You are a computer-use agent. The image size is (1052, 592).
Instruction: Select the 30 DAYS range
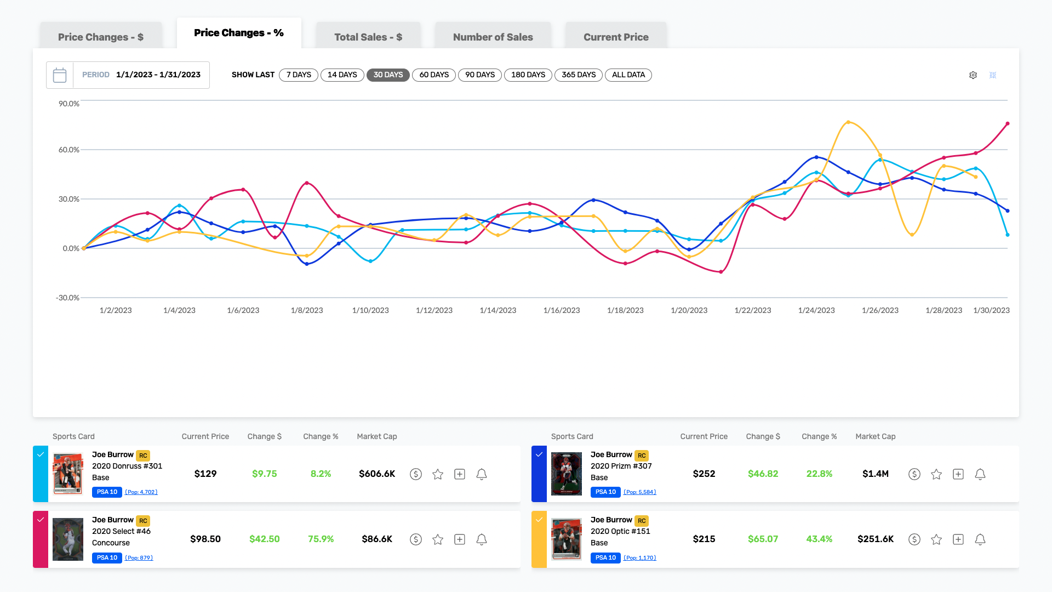388,75
